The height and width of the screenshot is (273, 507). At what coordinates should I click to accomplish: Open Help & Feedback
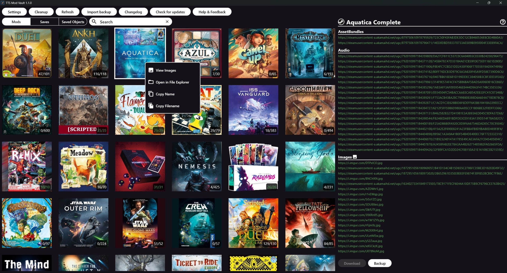[x=212, y=12]
